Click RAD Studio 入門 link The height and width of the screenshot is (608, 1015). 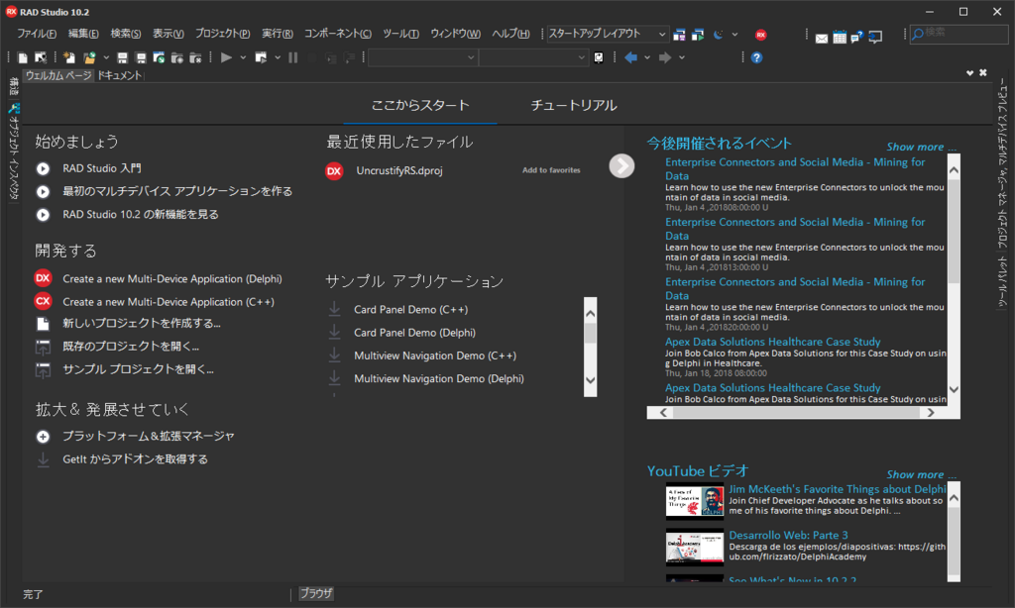(x=102, y=168)
